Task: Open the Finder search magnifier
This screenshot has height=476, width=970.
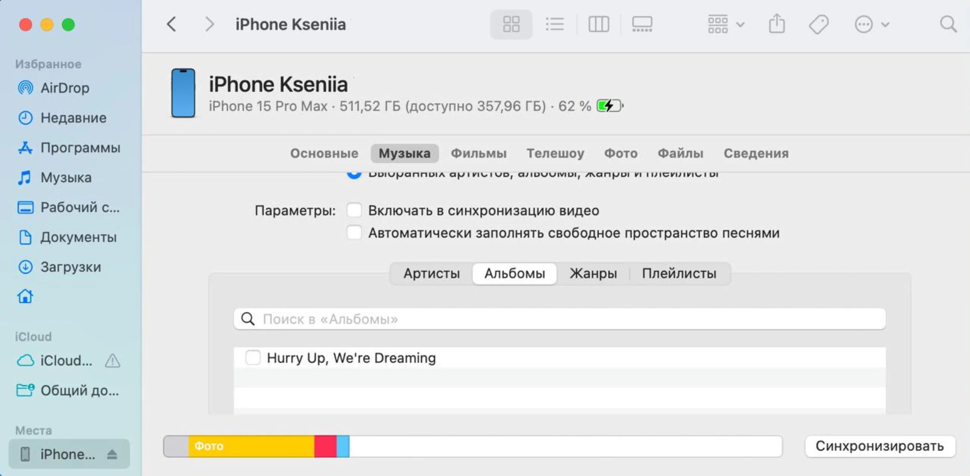Action: tap(948, 24)
